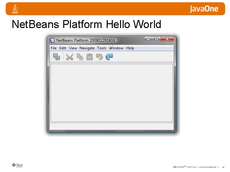Click the JavaOne logo in banner
230x172 pixels.
tap(204, 9)
